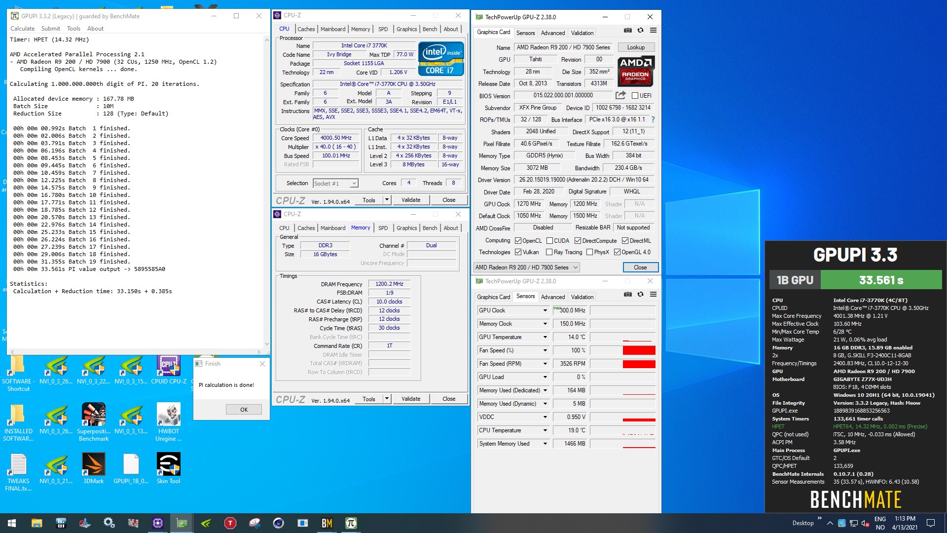This screenshot has height=533, width=947.
Task: Toggle the UEFI checkbox in GPU-Z
Action: tap(635, 96)
